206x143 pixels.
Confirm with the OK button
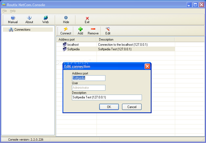109,107
